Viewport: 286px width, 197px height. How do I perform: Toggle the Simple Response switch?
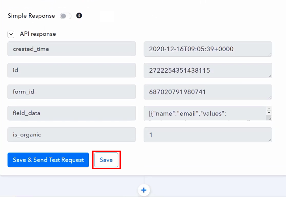[65, 16]
